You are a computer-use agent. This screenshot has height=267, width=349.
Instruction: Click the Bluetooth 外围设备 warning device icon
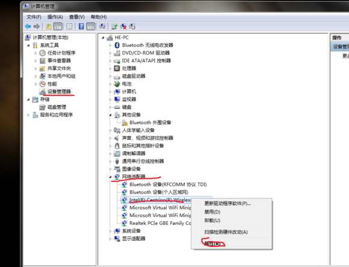pyautogui.click(x=125, y=122)
